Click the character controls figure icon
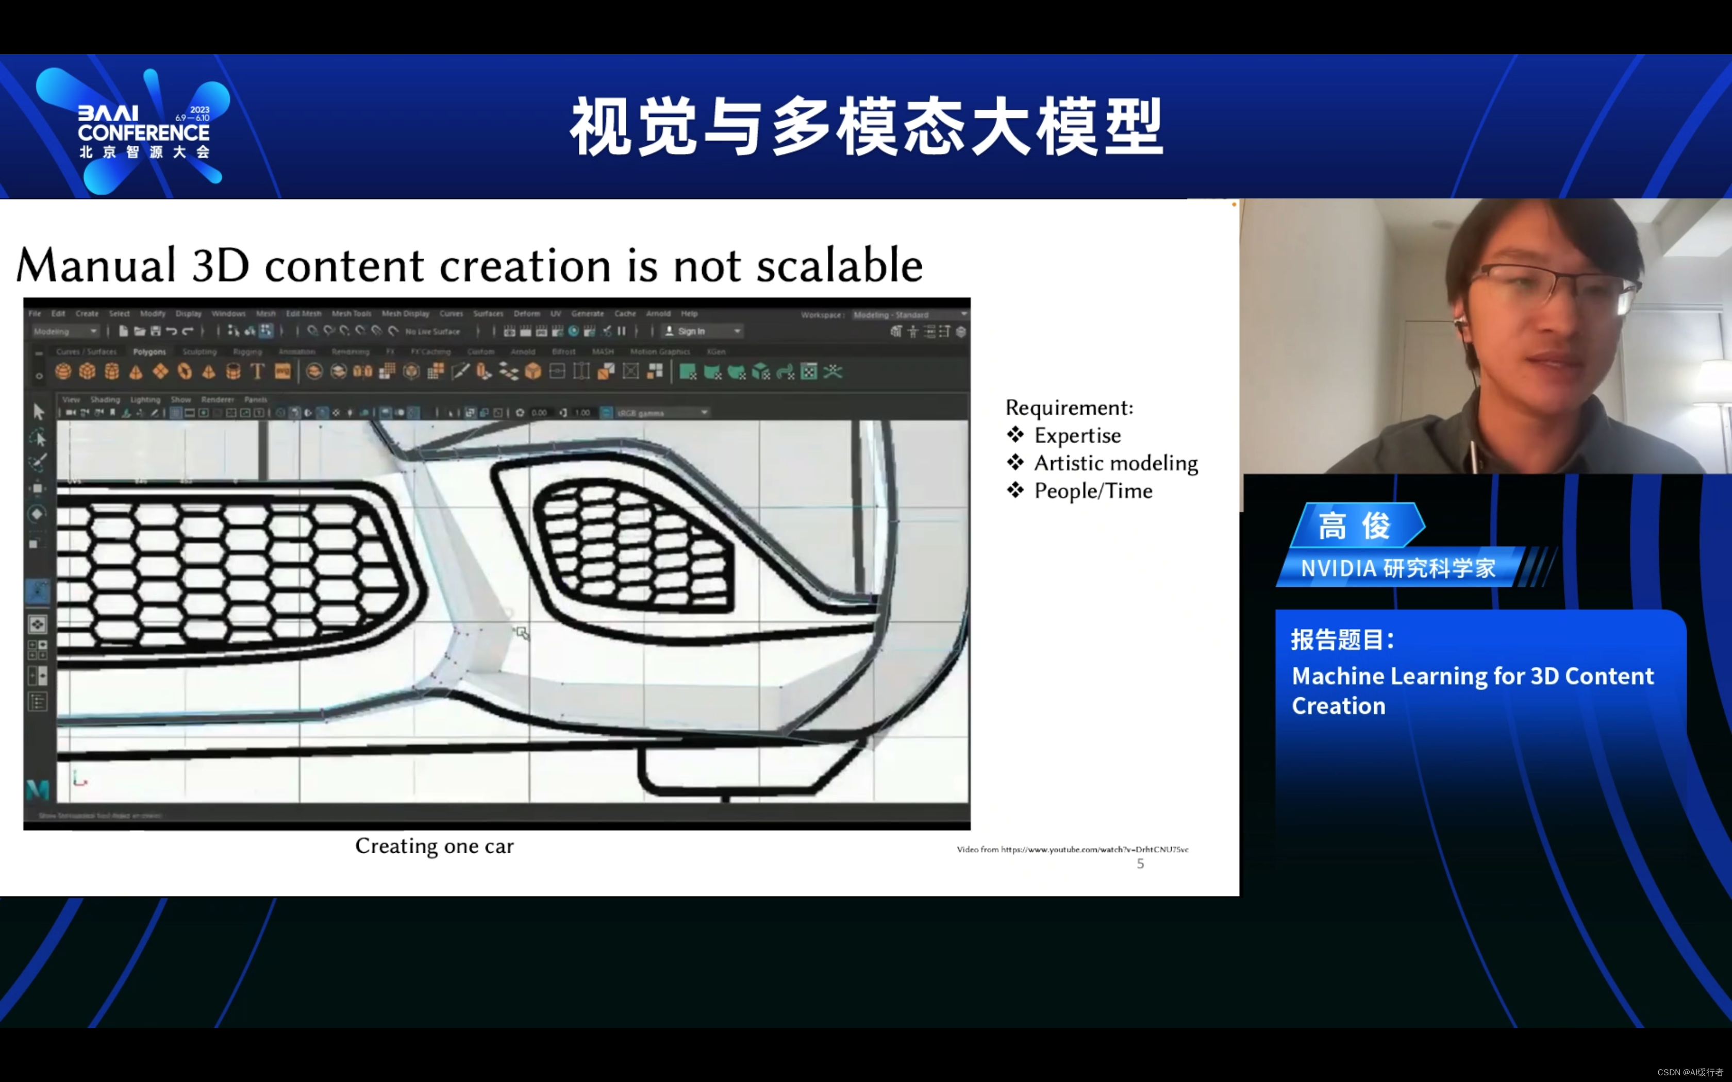Screen dimensions: 1732x1082 pos(913,331)
